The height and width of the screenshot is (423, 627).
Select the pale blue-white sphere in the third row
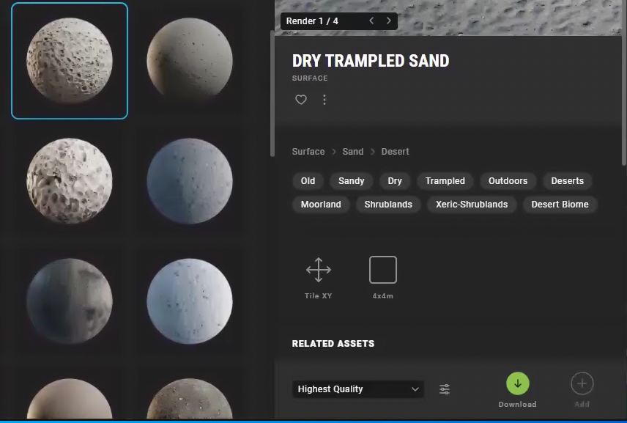(190, 301)
